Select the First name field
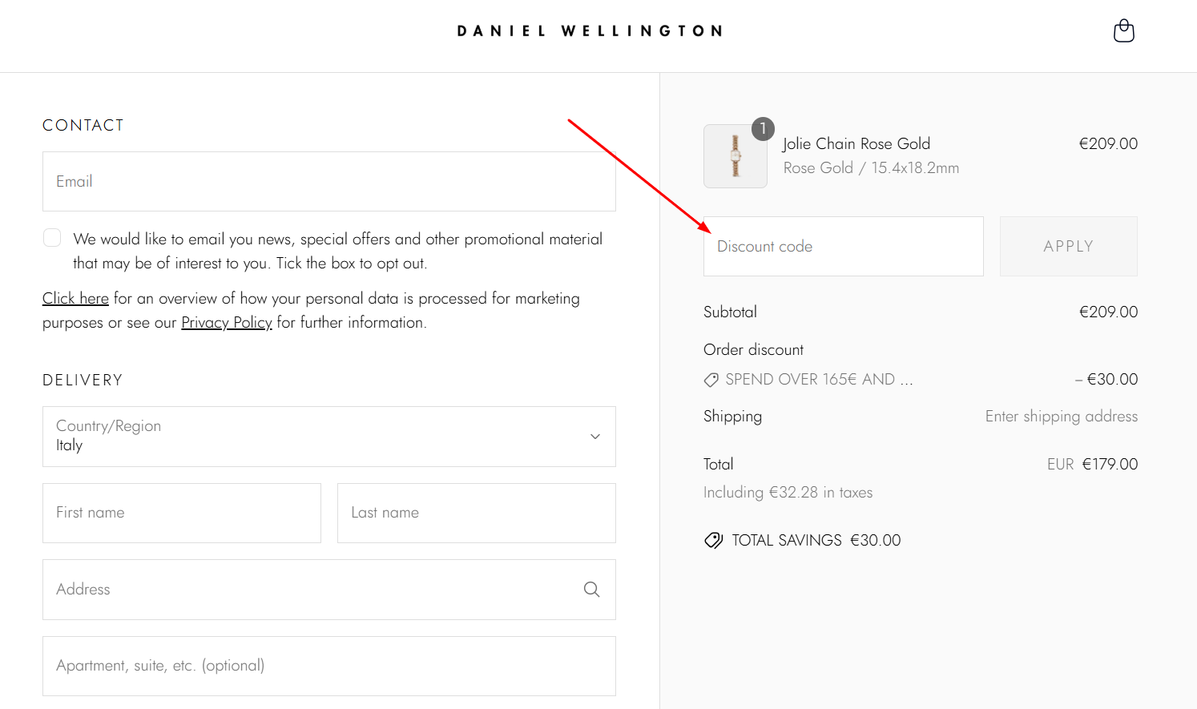1197x709 pixels. click(181, 513)
